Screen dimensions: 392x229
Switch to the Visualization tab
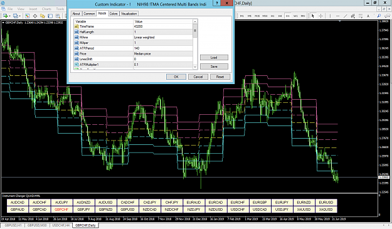pyautogui.click(x=129, y=14)
